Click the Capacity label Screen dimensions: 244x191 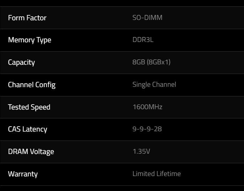[21, 63]
